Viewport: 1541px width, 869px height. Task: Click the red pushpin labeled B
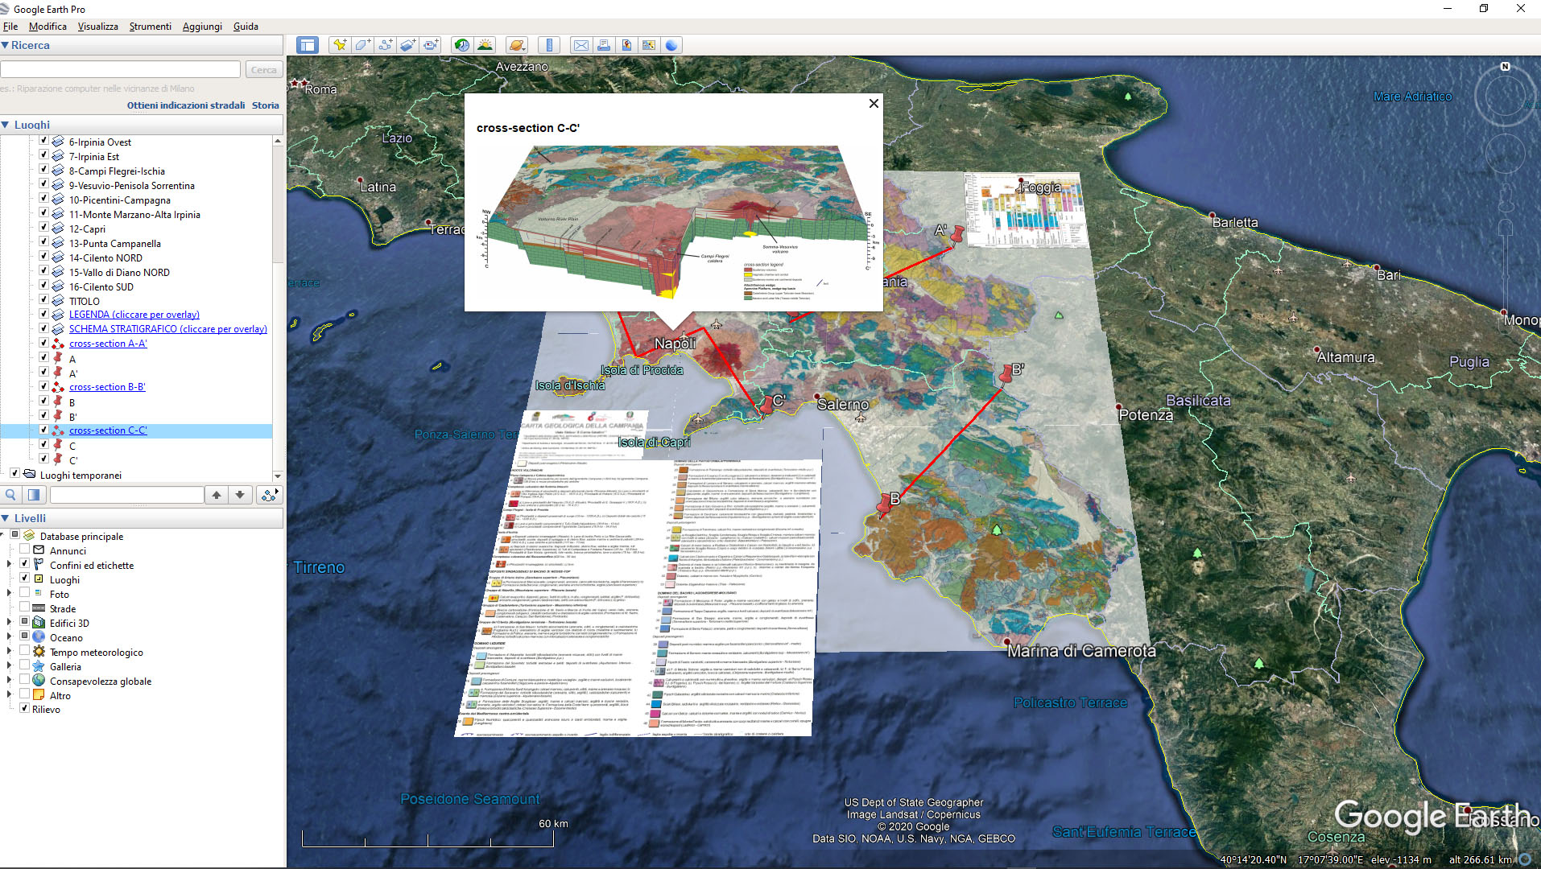pos(884,505)
